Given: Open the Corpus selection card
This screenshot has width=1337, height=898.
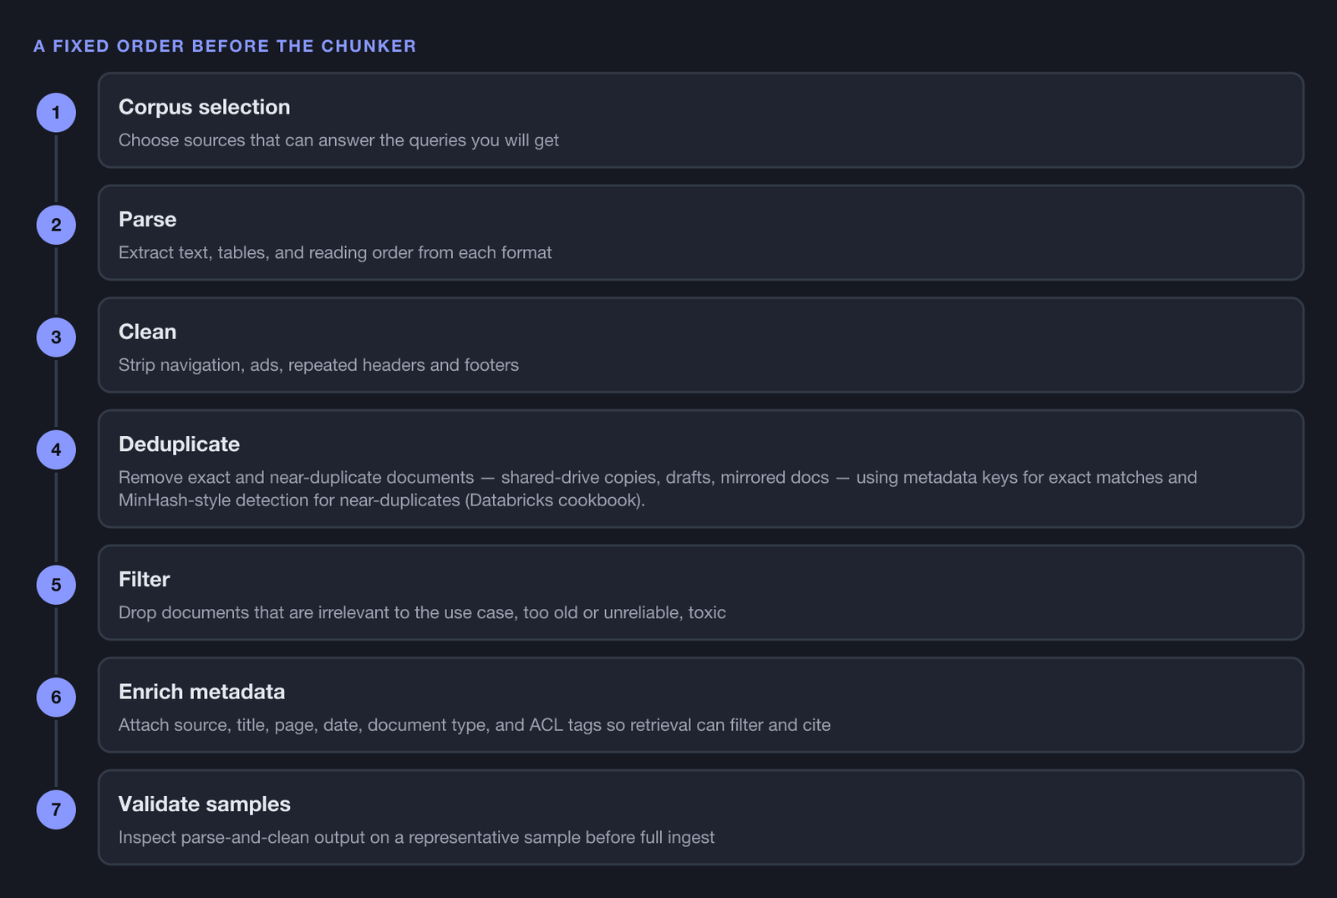Looking at the screenshot, I should 701,120.
